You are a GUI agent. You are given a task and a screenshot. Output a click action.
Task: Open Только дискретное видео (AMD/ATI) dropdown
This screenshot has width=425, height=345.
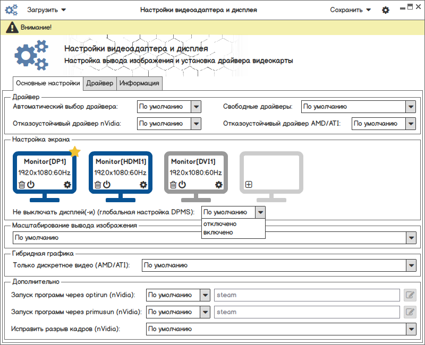[x=279, y=265]
